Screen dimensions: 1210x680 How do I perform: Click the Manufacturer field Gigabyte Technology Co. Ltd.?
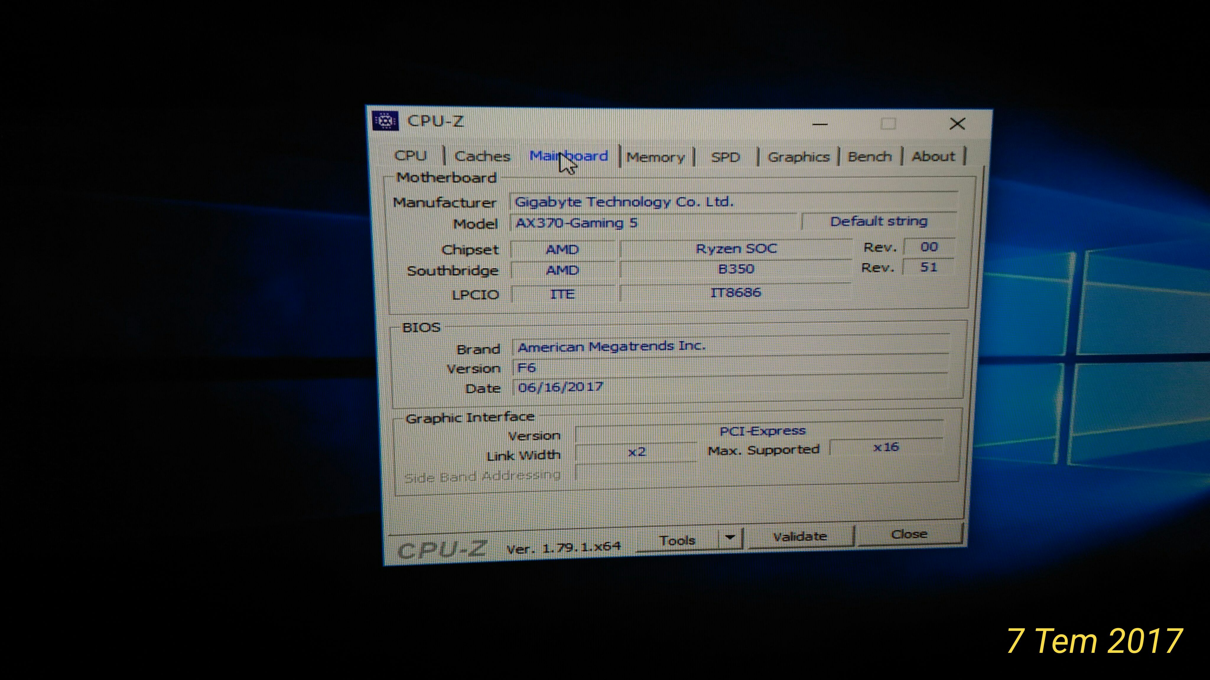point(733,201)
